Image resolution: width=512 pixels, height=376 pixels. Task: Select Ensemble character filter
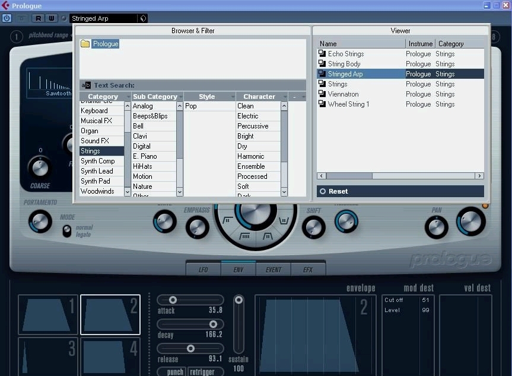point(258,166)
